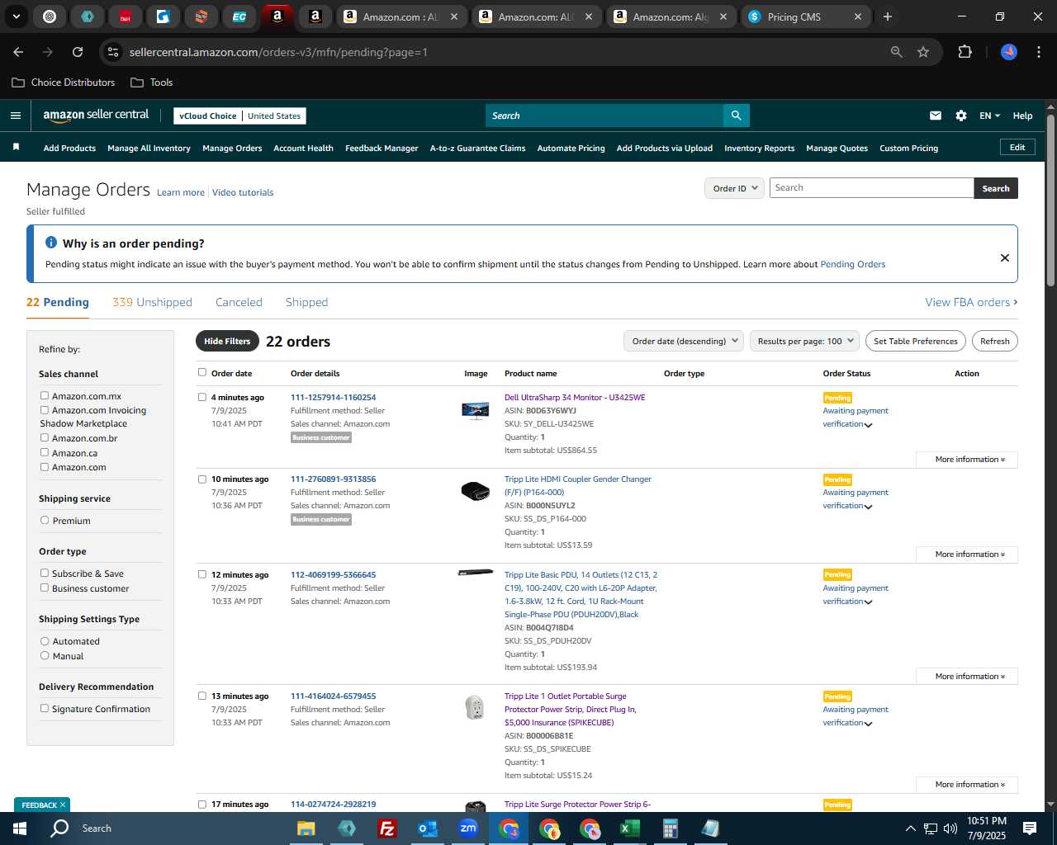Reload the page
Image resolution: width=1057 pixels, height=845 pixels.
[78, 52]
